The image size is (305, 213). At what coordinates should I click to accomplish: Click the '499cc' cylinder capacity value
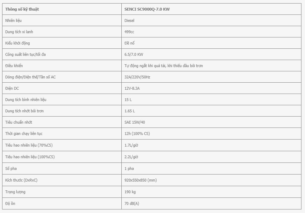coord(129,32)
